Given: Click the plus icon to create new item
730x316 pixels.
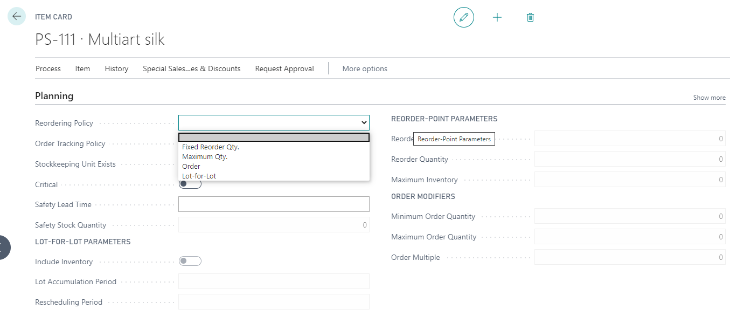Looking at the screenshot, I should click(x=497, y=17).
